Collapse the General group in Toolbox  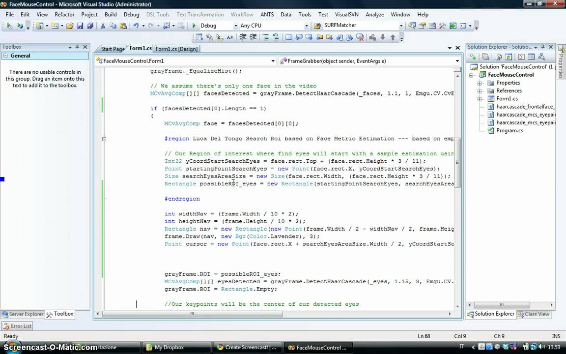(5, 56)
